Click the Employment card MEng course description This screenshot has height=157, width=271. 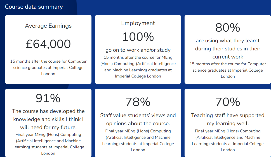pos(138,67)
